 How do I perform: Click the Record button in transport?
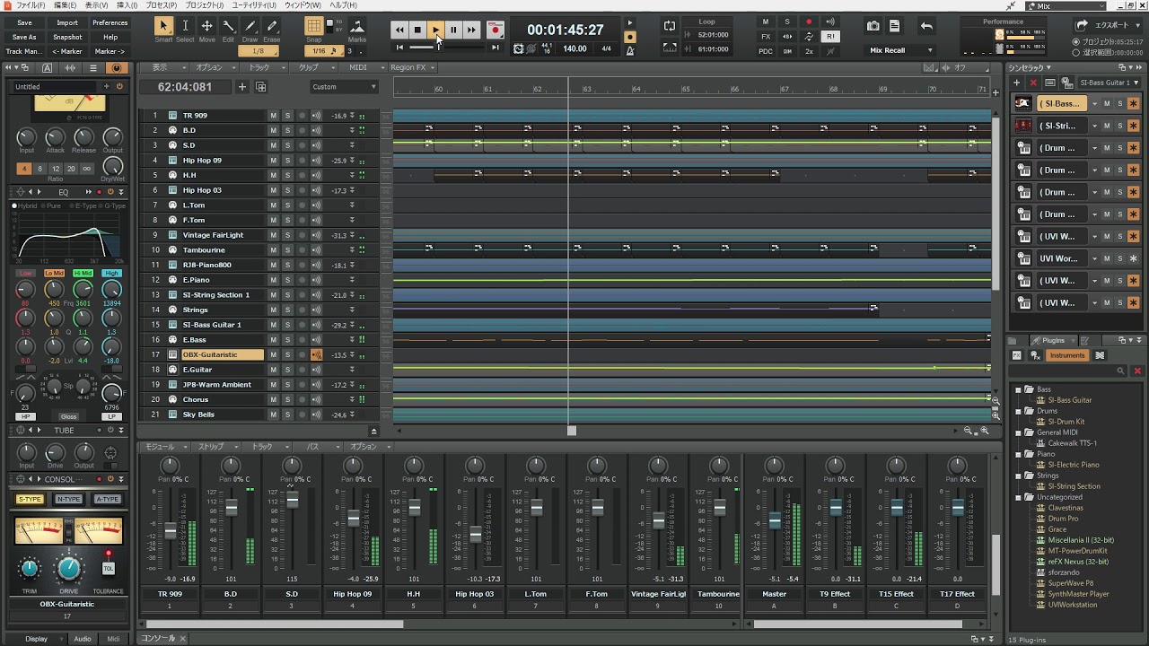point(495,30)
